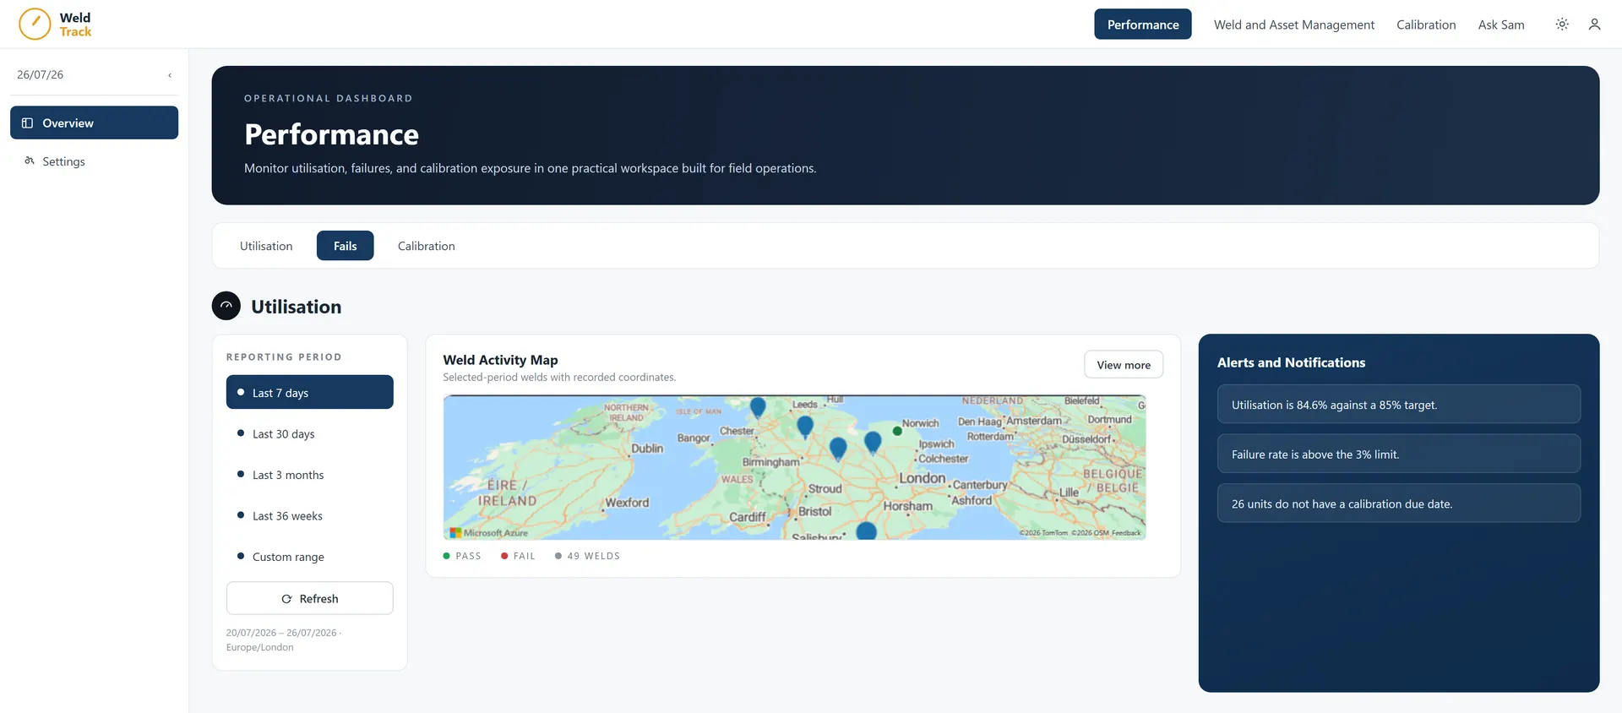The height and width of the screenshot is (713, 1622).
Task: Click the green pass dot near Norwich
Action: 897,431
